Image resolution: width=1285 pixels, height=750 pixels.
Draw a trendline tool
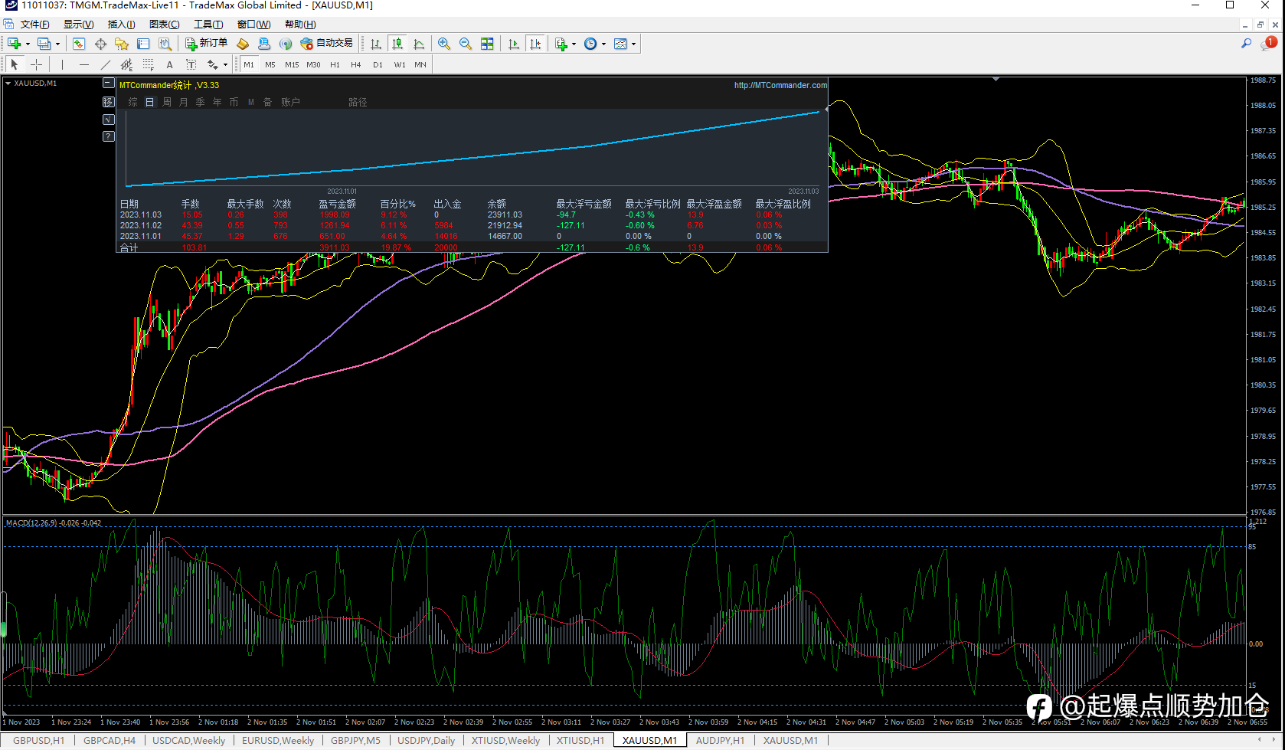point(105,64)
